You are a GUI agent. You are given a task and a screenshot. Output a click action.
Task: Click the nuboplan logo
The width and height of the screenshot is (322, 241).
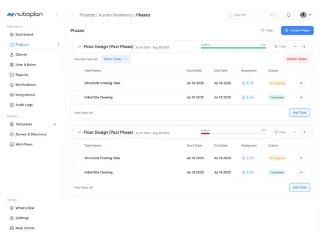(24, 14)
